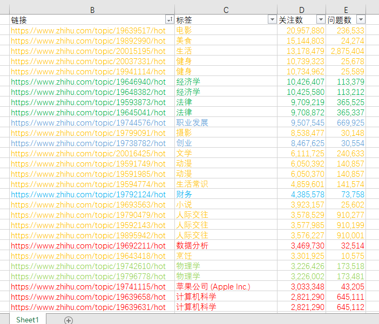This screenshot has height=324, width=379.
Task: Select column B header
Action: [92, 10]
